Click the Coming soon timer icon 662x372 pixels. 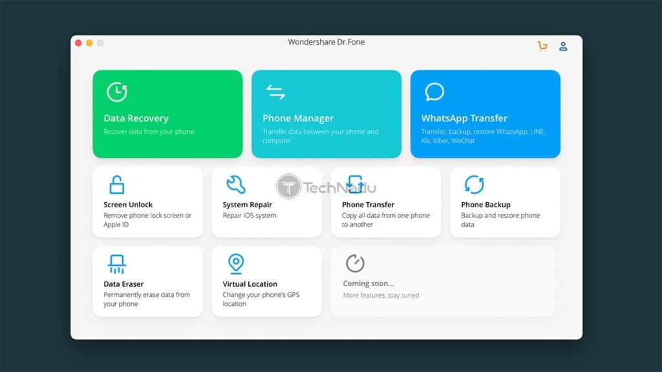[355, 263]
